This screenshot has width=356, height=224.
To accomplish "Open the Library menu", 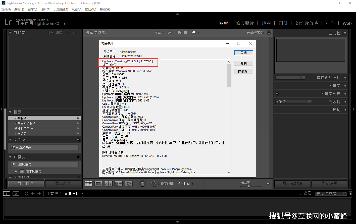I will pos(32,9).
